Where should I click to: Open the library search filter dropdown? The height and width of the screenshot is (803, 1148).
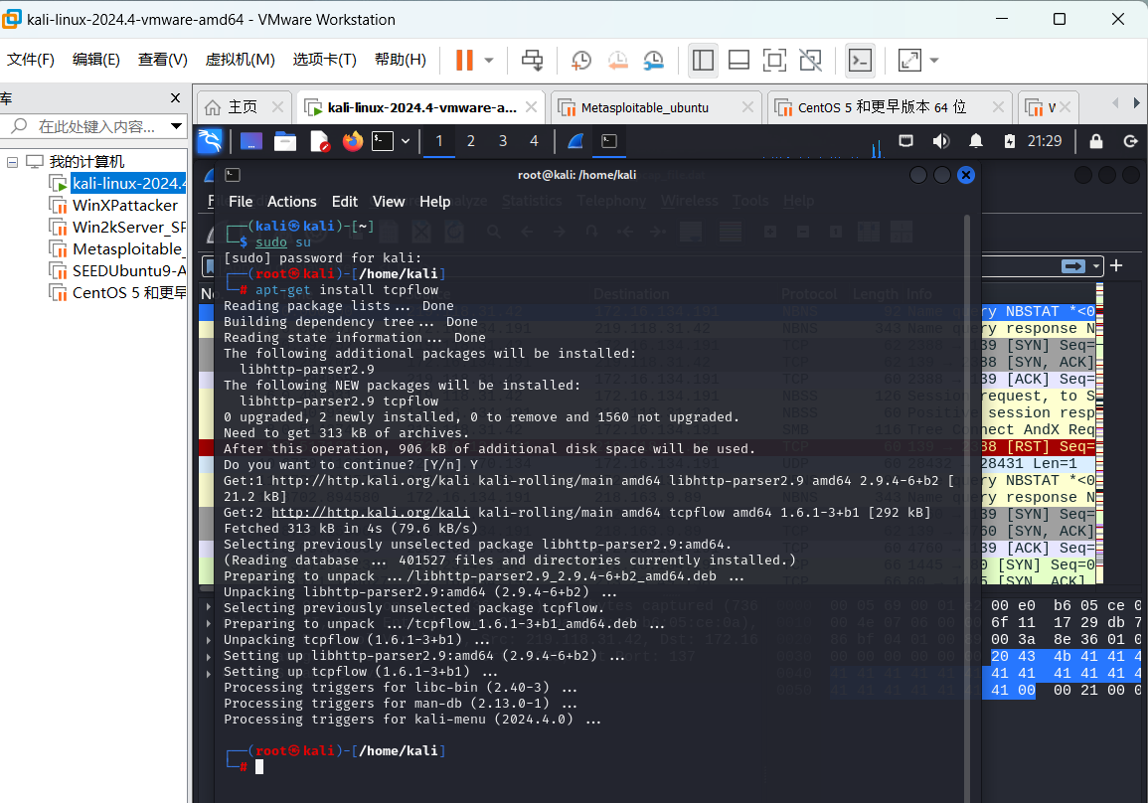(177, 126)
